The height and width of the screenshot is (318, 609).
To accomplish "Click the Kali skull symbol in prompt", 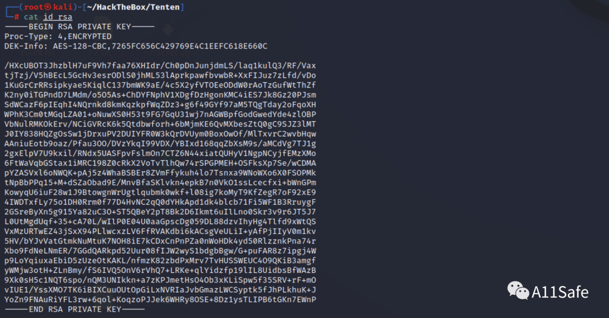I will point(47,7).
